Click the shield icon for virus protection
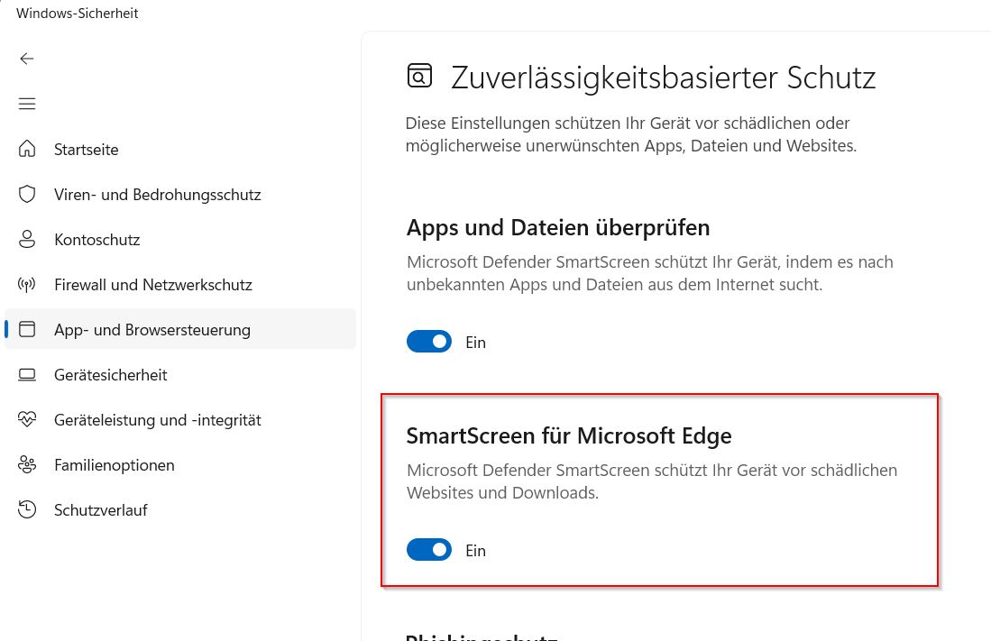Viewport: 991px width, 641px height. [27, 194]
